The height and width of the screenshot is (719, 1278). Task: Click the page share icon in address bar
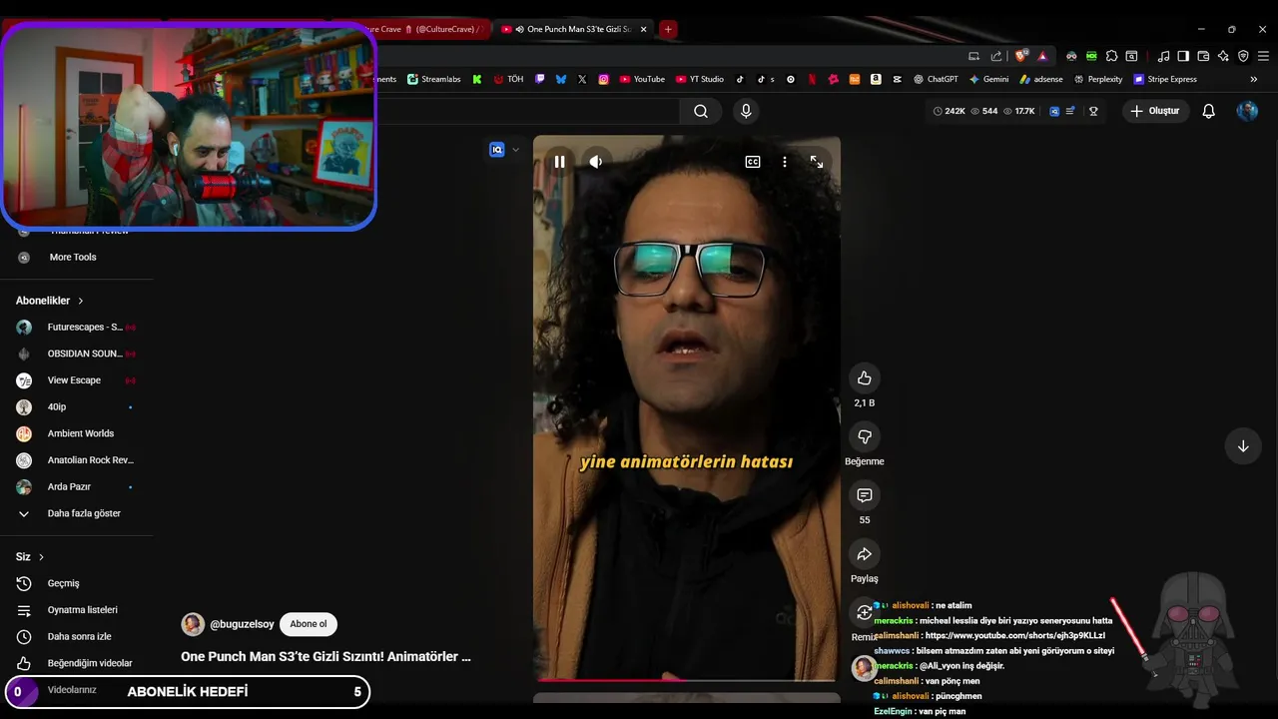pos(995,56)
